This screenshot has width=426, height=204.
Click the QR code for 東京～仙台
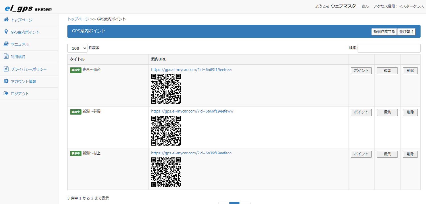166,89
